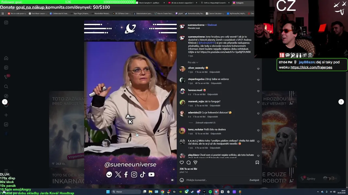Open Messages with the 9+ badge
The width and height of the screenshot is (348, 195).
6,77
